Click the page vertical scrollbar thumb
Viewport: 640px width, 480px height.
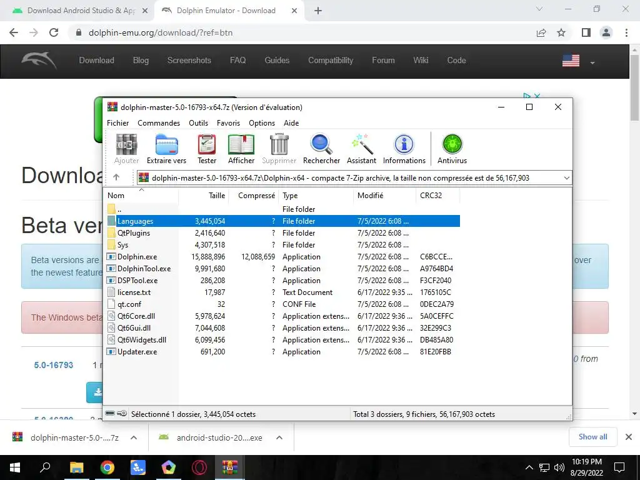click(634, 87)
